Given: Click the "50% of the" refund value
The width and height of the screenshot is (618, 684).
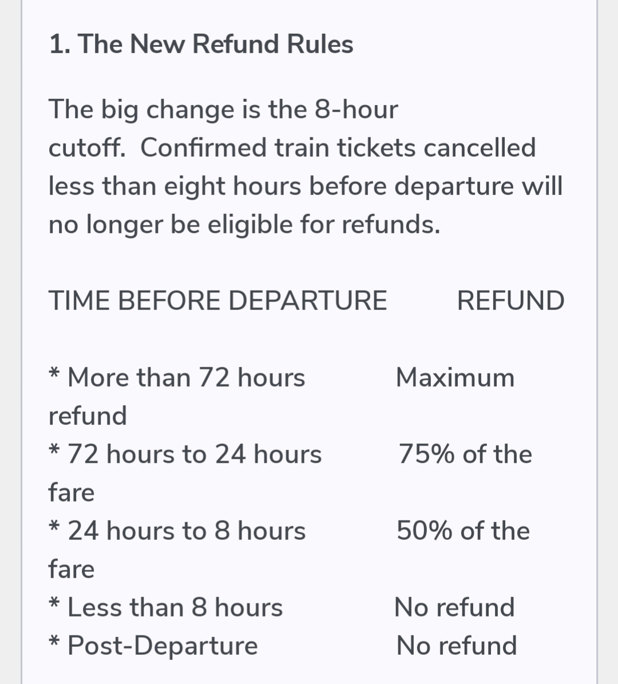Looking at the screenshot, I should [x=463, y=531].
